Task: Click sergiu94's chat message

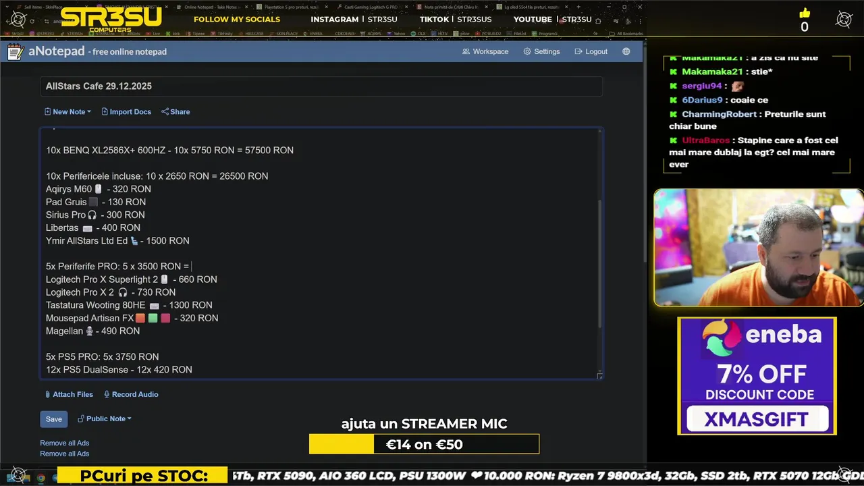Action: (707, 86)
